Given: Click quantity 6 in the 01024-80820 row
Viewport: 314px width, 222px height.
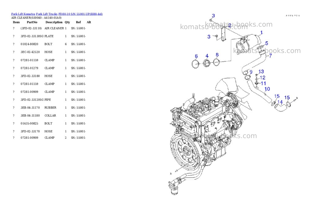Looking at the screenshot, I should coord(66,44).
